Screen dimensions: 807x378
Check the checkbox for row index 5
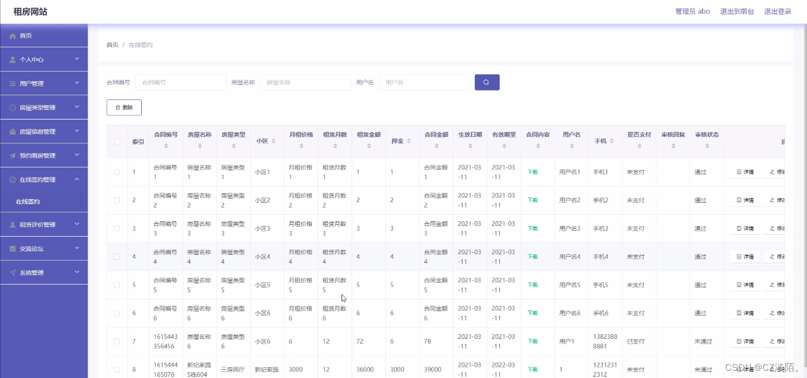117,285
